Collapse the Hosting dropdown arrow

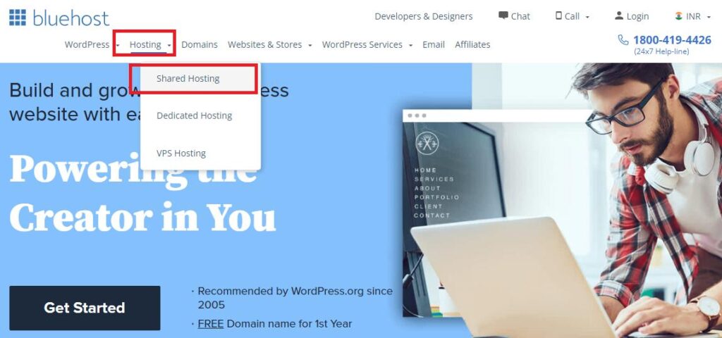[169, 45]
